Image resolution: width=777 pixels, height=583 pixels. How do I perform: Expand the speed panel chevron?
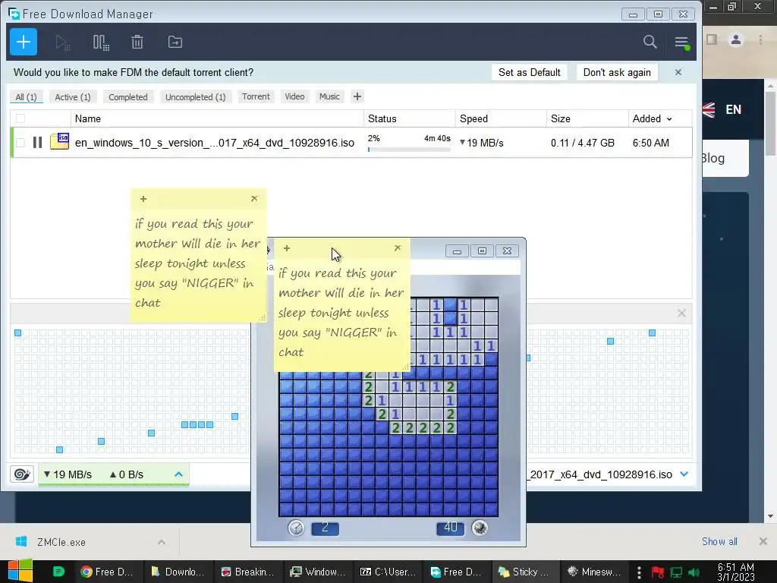[x=178, y=474]
